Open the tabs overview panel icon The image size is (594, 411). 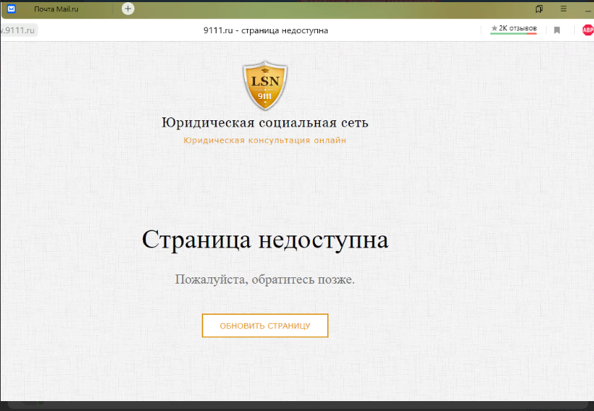pos(539,9)
